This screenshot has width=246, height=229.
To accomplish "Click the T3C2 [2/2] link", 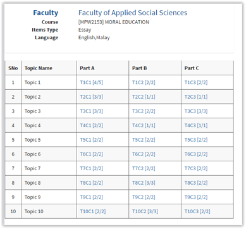I will click(144, 111).
